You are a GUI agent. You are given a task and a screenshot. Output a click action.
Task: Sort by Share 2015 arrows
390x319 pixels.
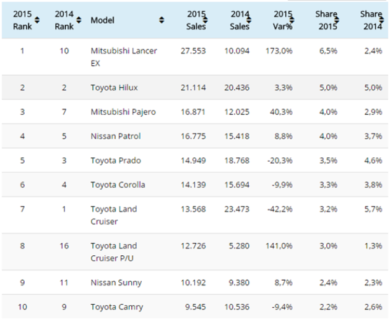(337, 20)
